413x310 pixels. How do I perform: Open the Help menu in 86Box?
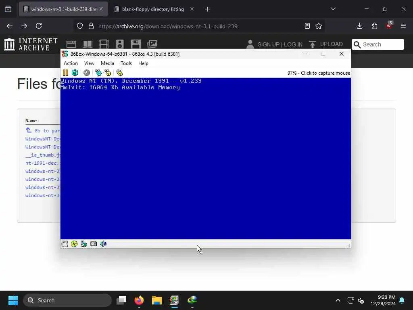pos(143,63)
